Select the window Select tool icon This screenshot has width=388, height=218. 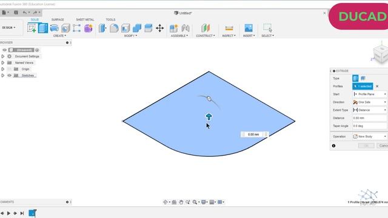(x=267, y=28)
